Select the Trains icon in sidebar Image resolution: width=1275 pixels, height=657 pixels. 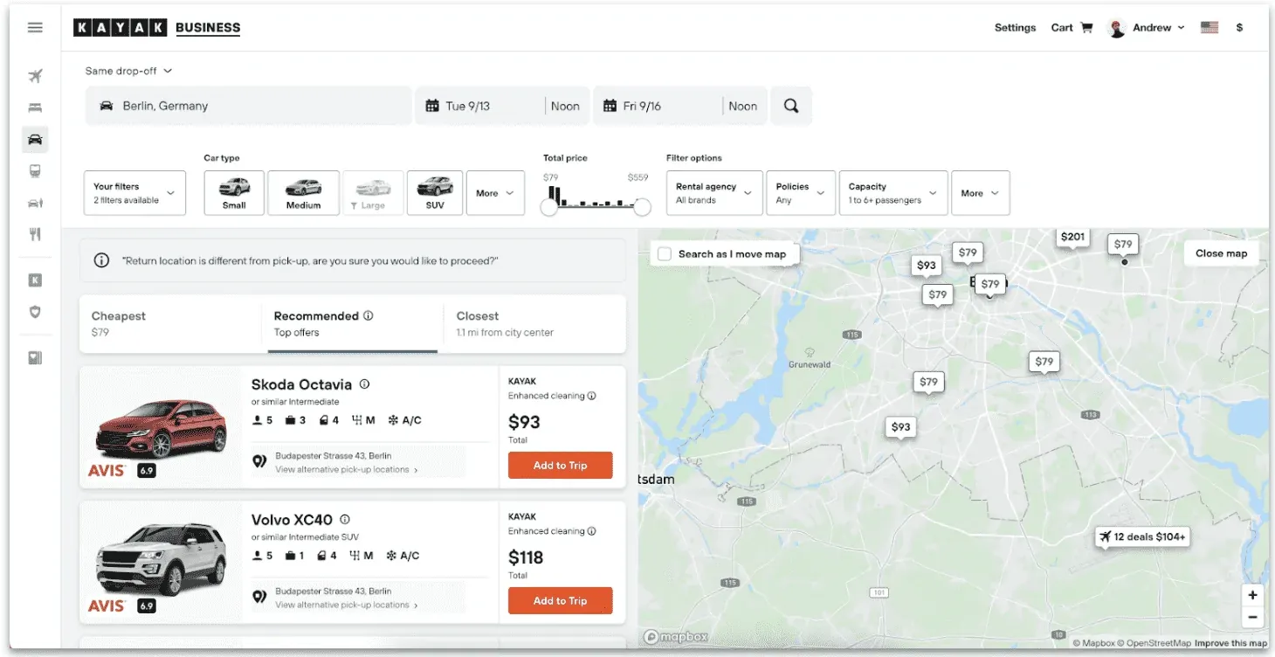(35, 171)
